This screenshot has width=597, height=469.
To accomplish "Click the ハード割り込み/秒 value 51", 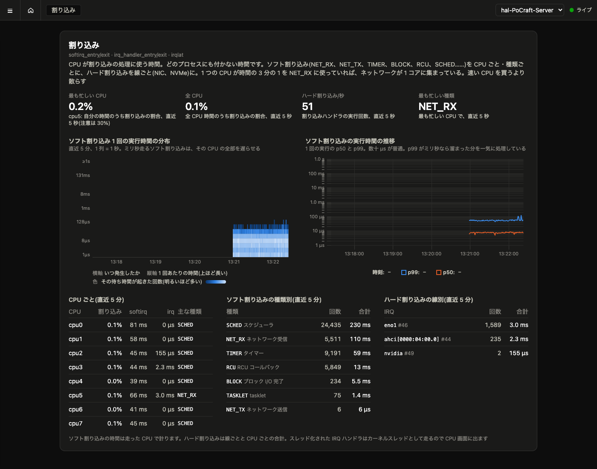I will (307, 107).
